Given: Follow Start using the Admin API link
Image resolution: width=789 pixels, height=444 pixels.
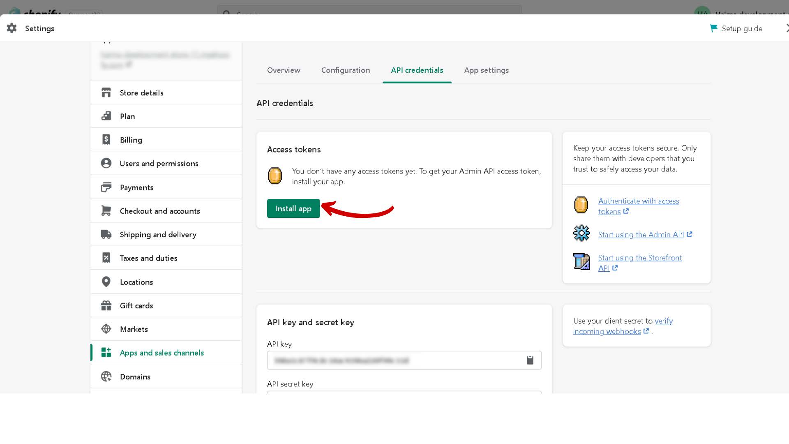Looking at the screenshot, I should pos(641,235).
